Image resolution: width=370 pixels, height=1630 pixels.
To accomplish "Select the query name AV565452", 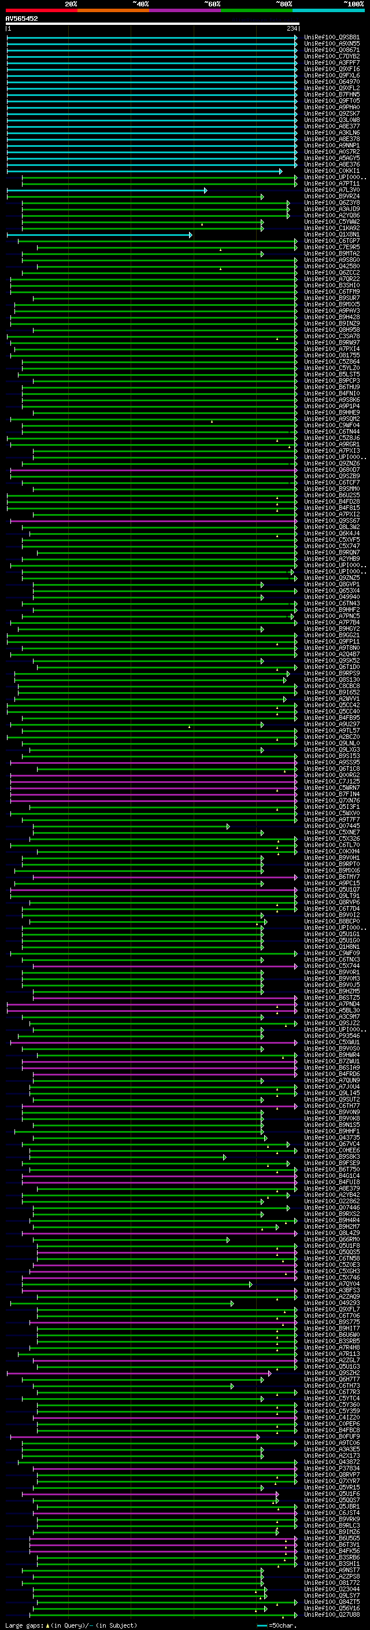I will coord(21,19).
